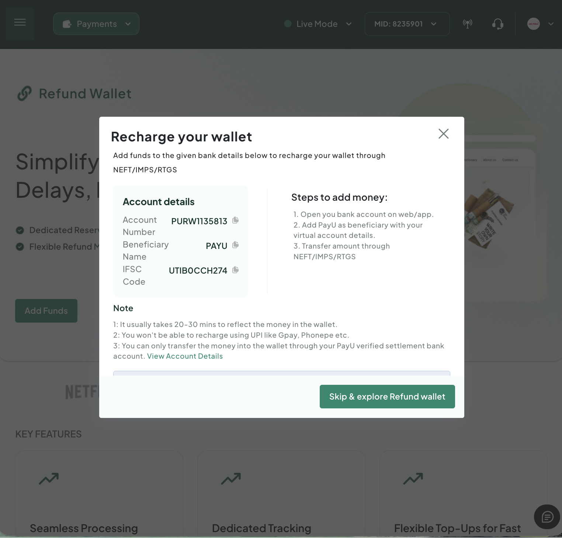Image resolution: width=562 pixels, height=538 pixels.
Task: Copy the beneficiary name PAYU
Action: 236,245
